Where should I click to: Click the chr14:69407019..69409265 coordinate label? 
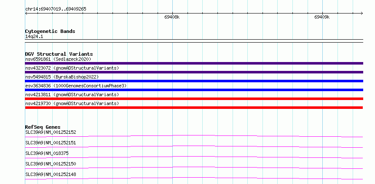[x=56, y=9]
